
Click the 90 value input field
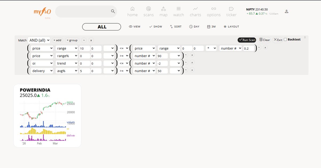(x=163, y=56)
